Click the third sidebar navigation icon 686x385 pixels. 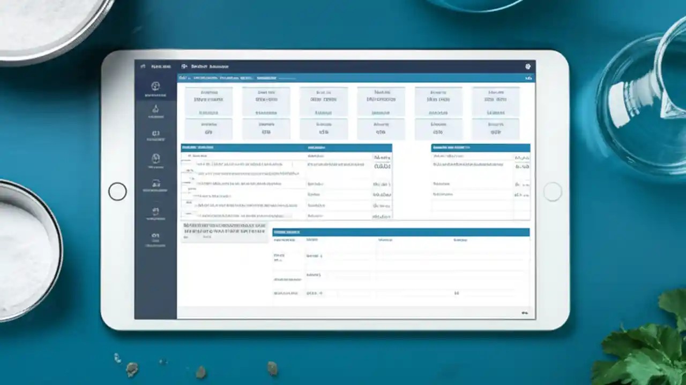coord(155,133)
